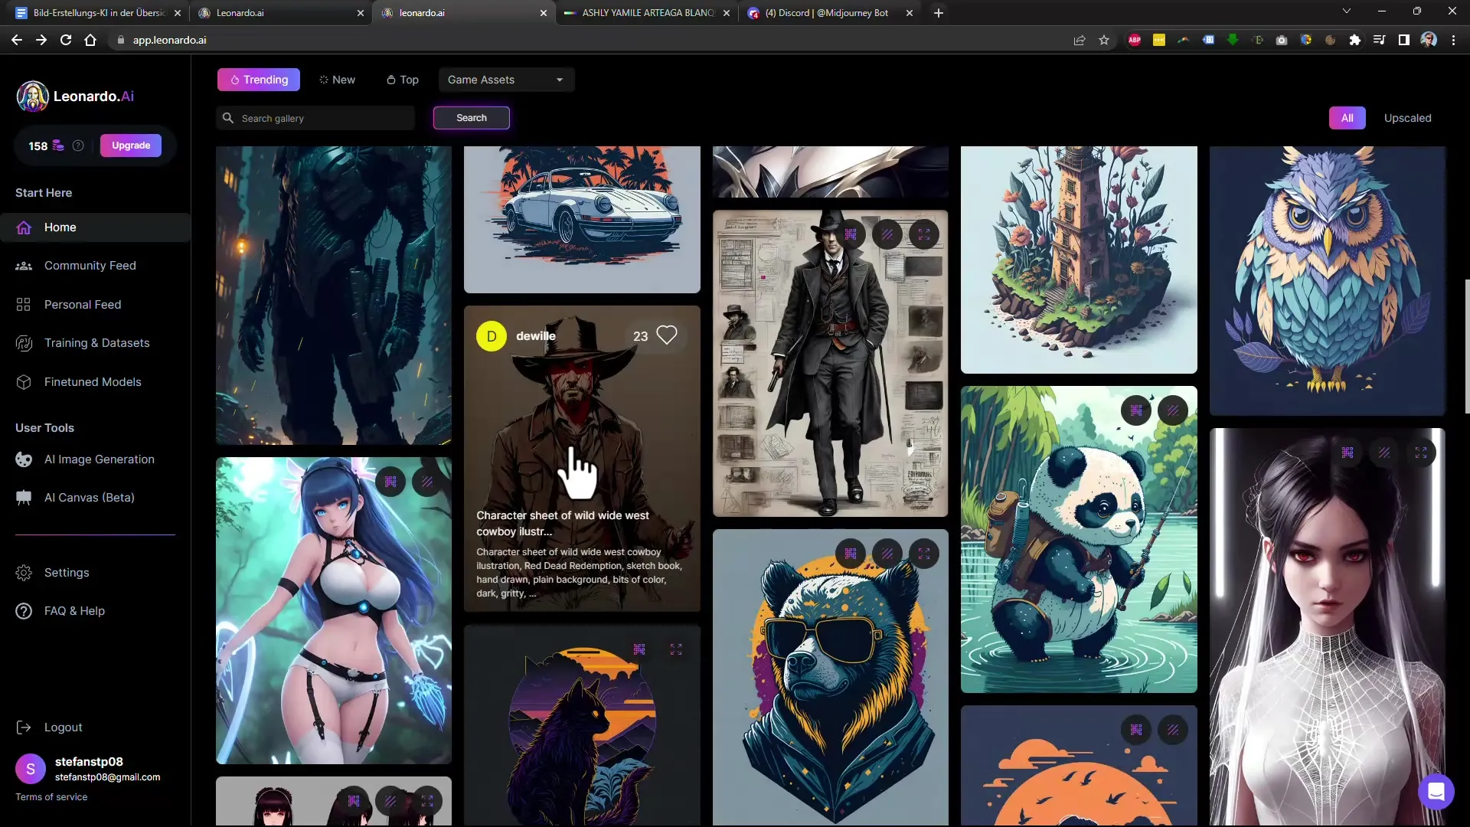The width and height of the screenshot is (1470, 827).
Task: Open AI Canvas (Beta)
Action: (89, 498)
